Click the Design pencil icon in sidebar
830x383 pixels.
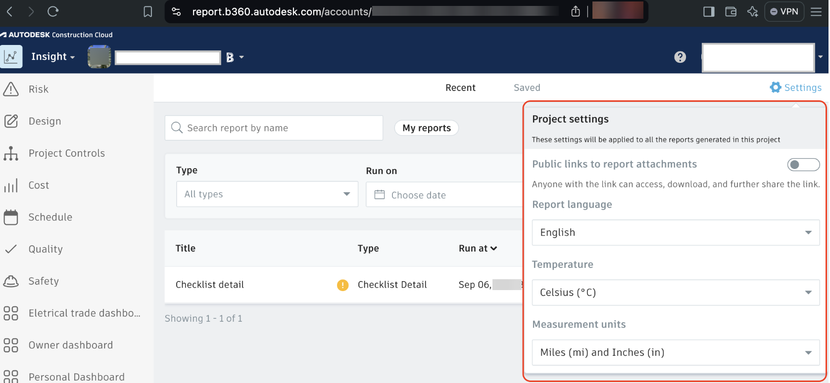click(x=10, y=121)
